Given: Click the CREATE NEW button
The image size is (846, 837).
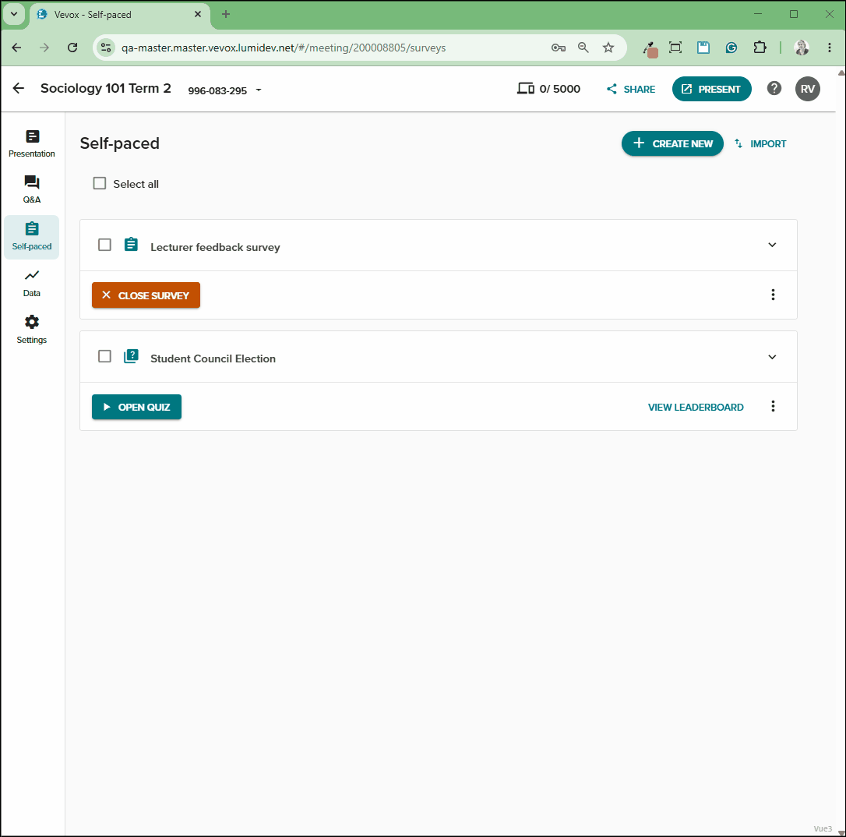Looking at the screenshot, I should [672, 143].
